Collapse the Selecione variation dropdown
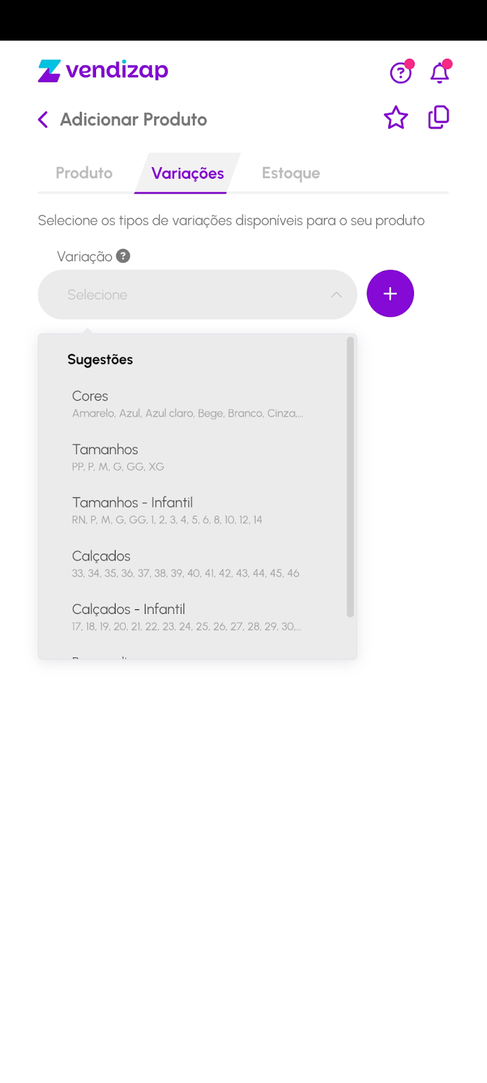This screenshot has width=487, height=1083. click(198, 294)
